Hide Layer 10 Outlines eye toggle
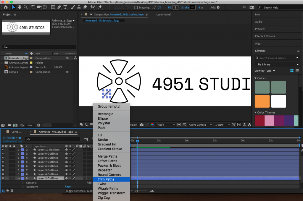The width and height of the screenshot is (303, 201). point(3,150)
